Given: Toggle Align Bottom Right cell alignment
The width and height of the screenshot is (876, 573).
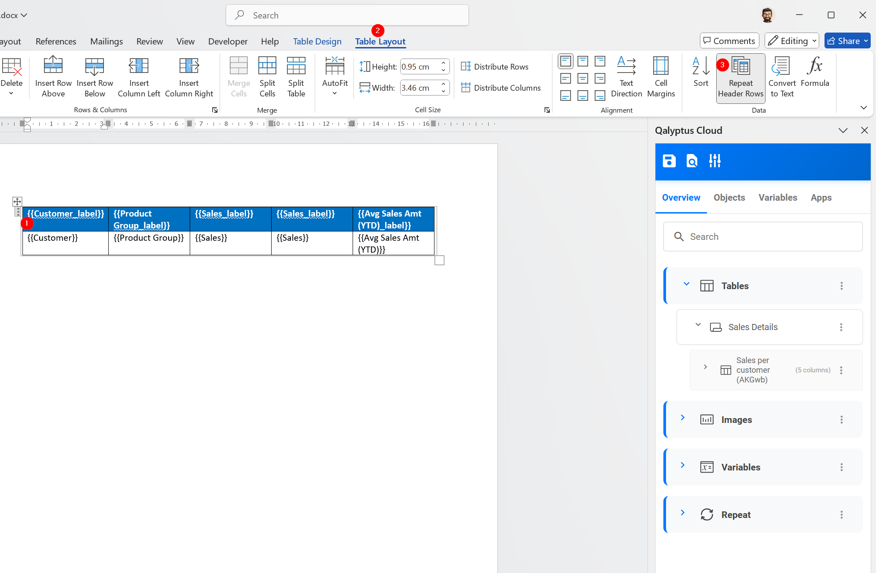Looking at the screenshot, I should [600, 95].
